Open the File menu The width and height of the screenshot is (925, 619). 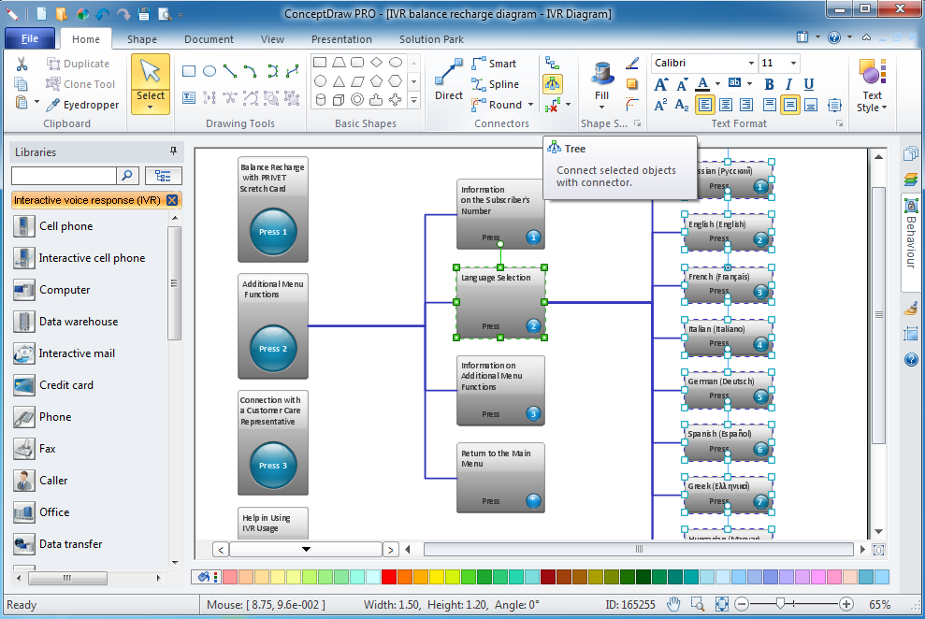click(x=30, y=39)
